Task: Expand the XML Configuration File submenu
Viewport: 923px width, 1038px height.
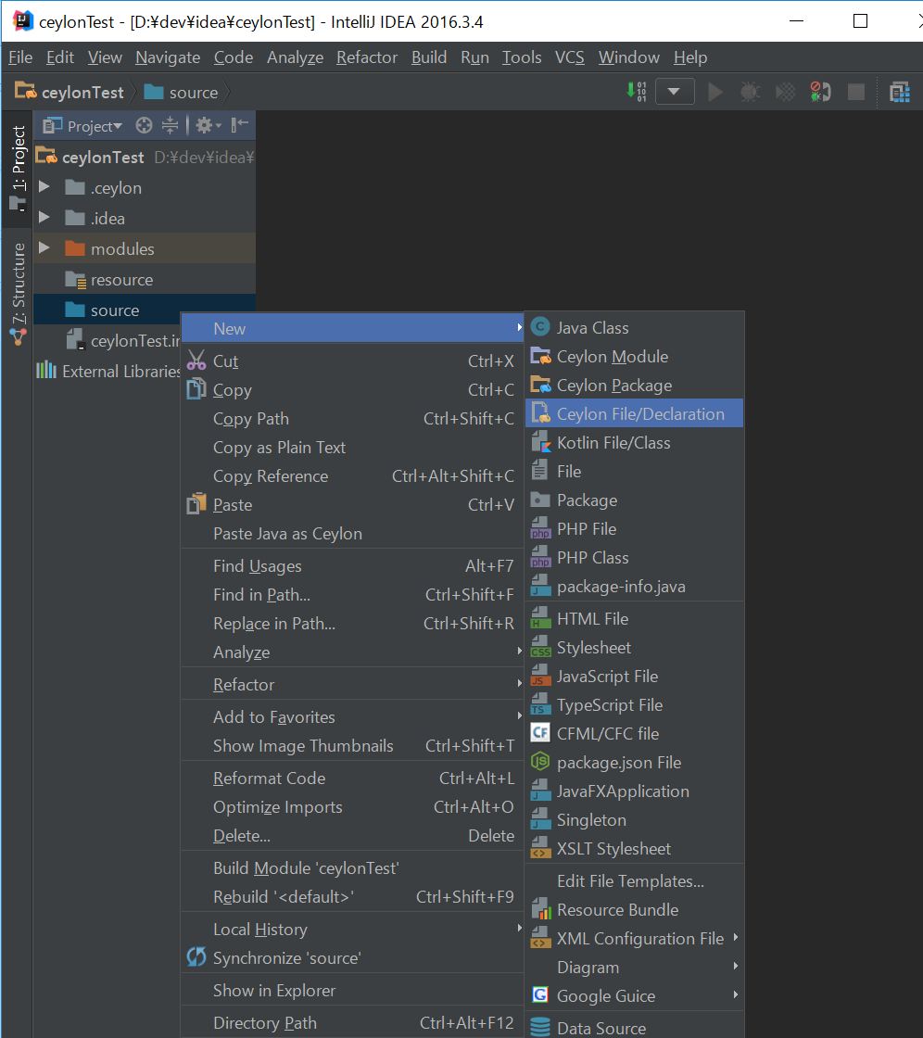Action: point(634,939)
